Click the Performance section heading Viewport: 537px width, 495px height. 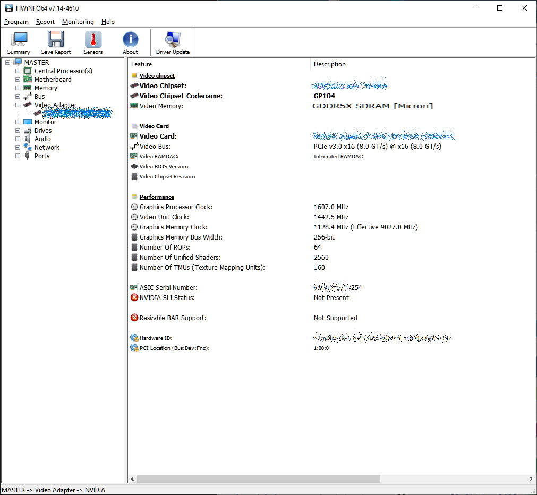[x=157, y=197]
